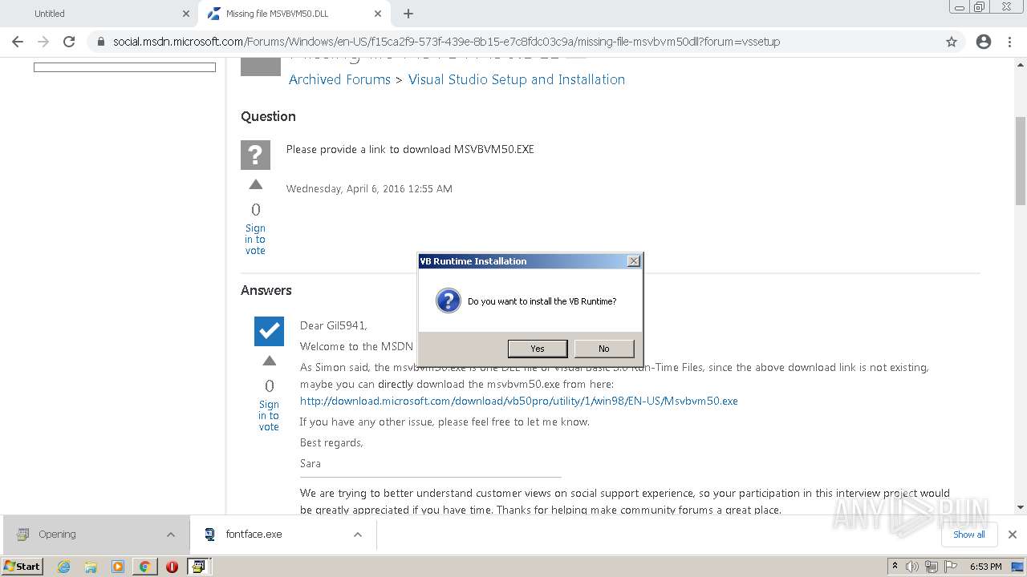Screen dimensions: 1027x577
Task: Close the downloads bar
Action: (1012, 535)
